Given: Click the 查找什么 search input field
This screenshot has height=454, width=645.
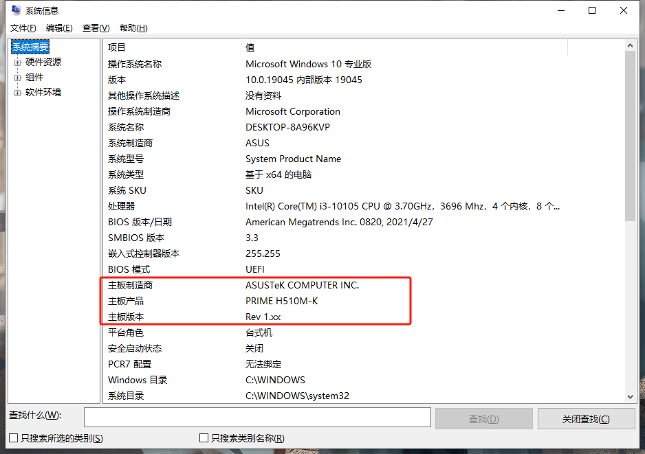Looking at the screenshot, I should click(257, 418).
